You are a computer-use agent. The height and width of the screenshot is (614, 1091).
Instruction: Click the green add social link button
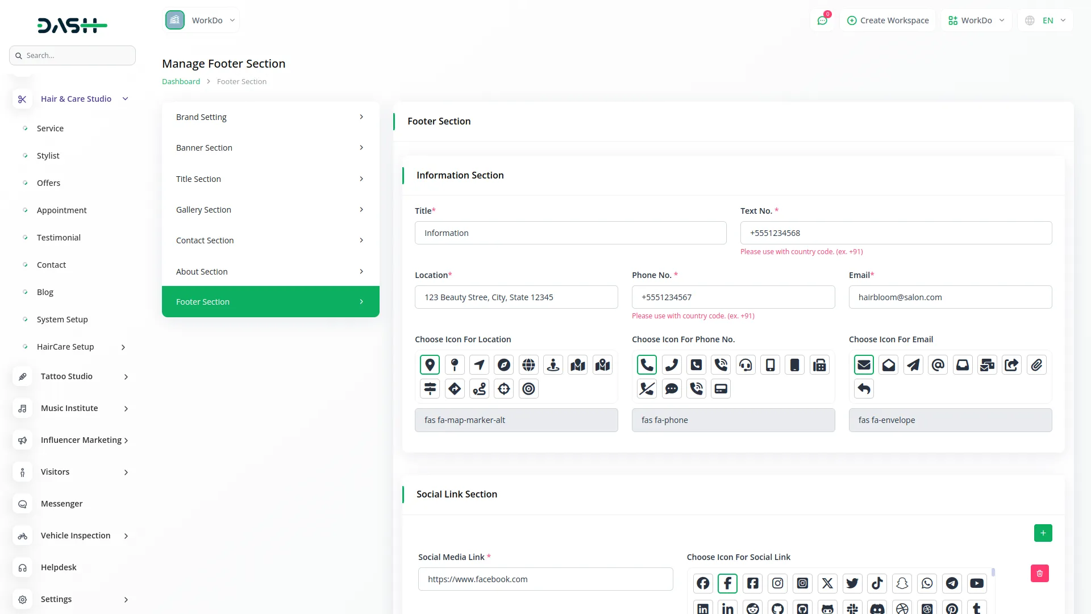click(x=1043, y=533)
